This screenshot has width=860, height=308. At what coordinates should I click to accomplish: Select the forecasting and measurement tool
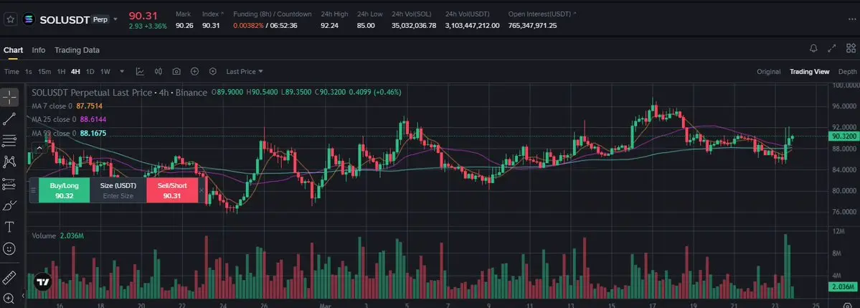9,184
